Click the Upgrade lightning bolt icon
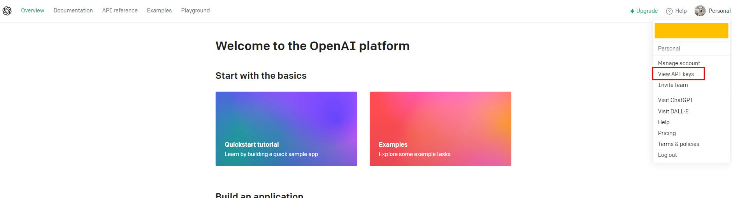 click(x=632, y=11)
